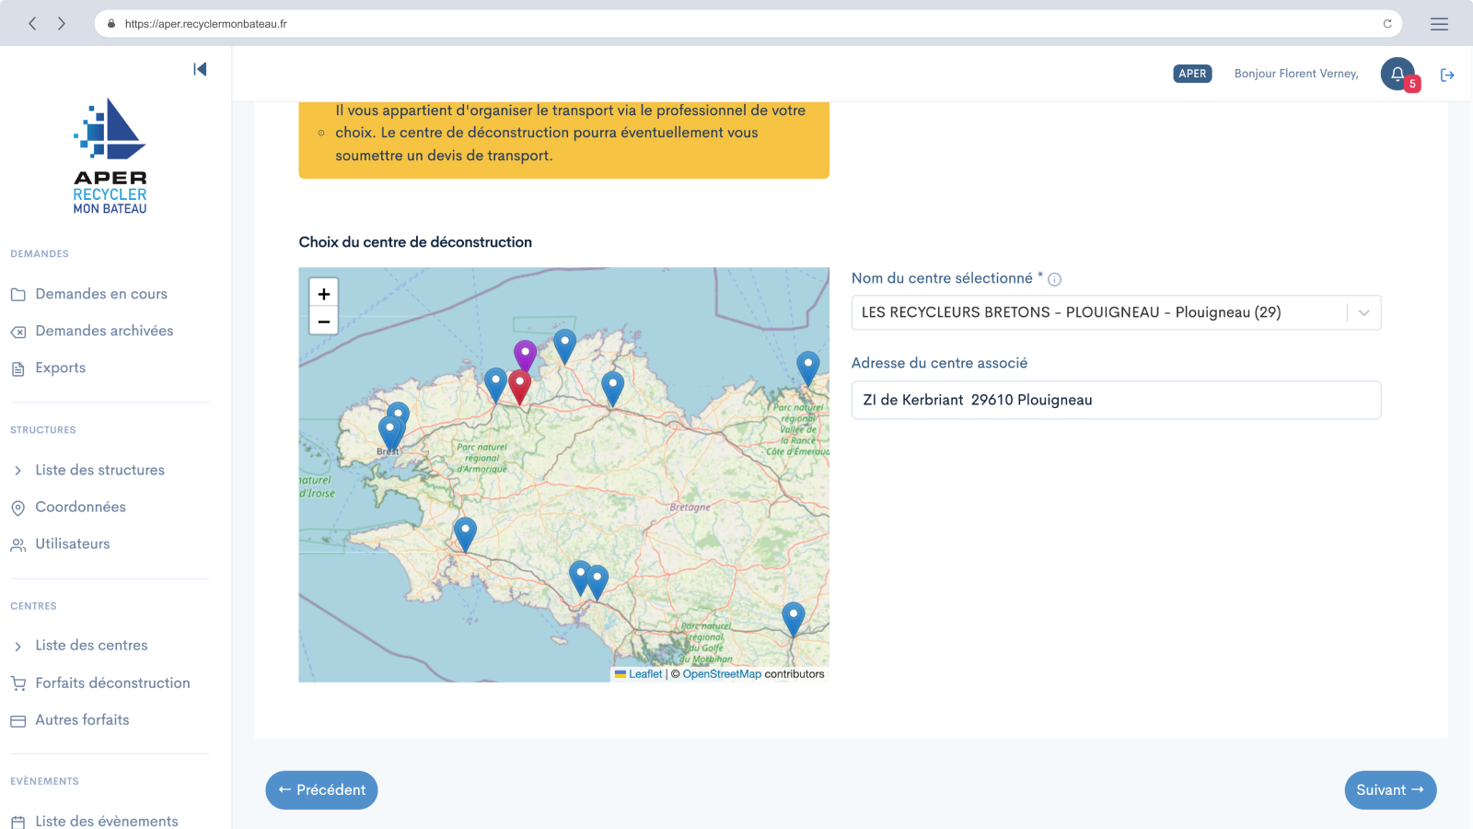The width and height of the screenshot is (1473, 829).
Task: Click the Précédent button
Action: (321, 790)
